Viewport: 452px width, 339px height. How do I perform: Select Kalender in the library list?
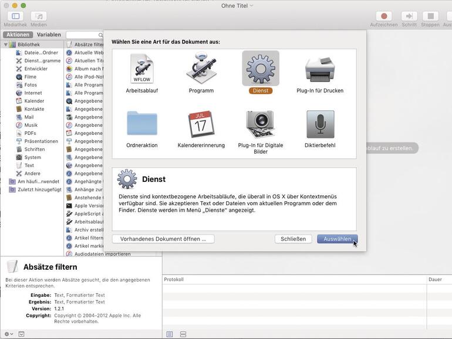[x=34, y=101]
